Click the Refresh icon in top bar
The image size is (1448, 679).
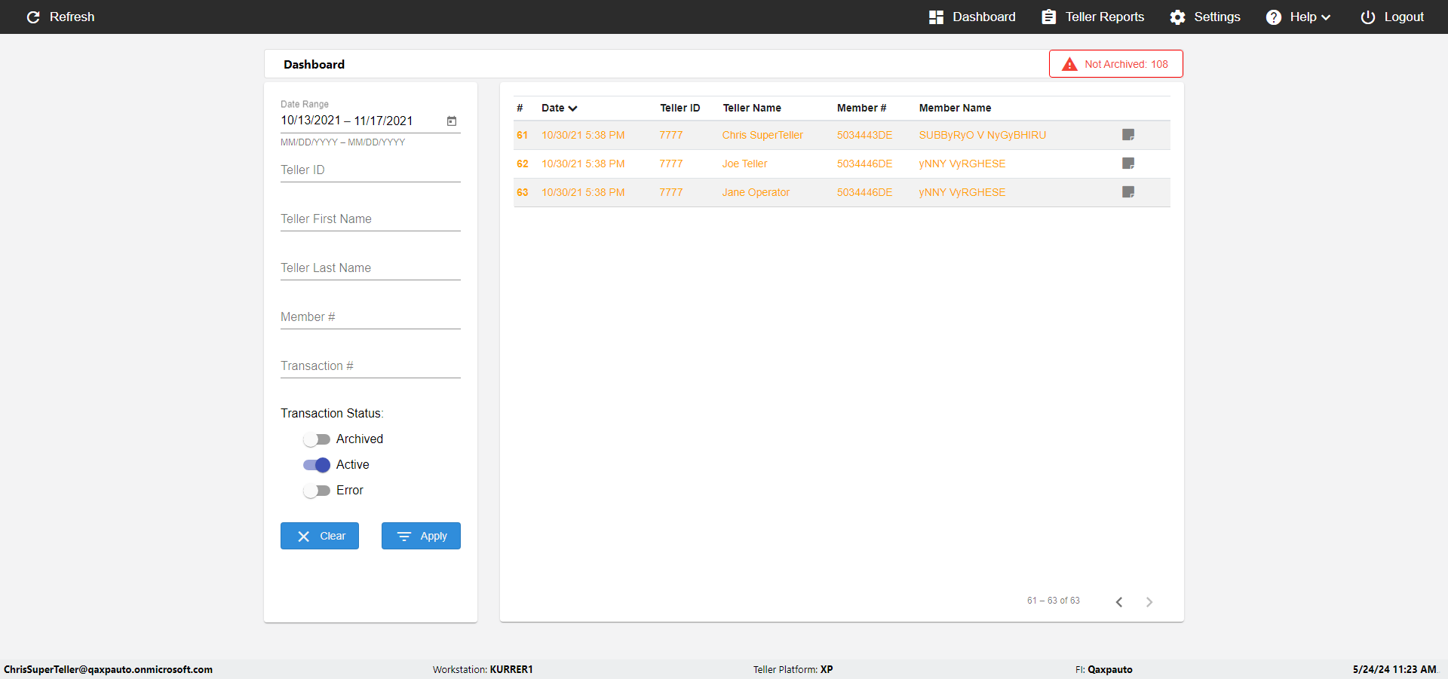coord(33,17)
